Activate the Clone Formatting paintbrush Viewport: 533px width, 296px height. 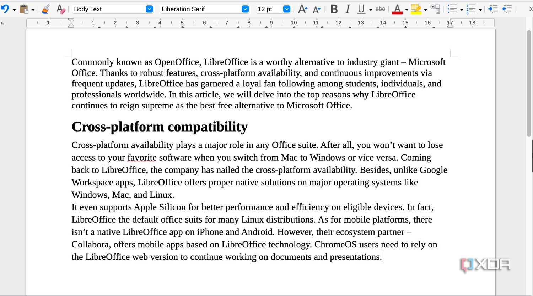pyautogui.click(x=46, y=9)
